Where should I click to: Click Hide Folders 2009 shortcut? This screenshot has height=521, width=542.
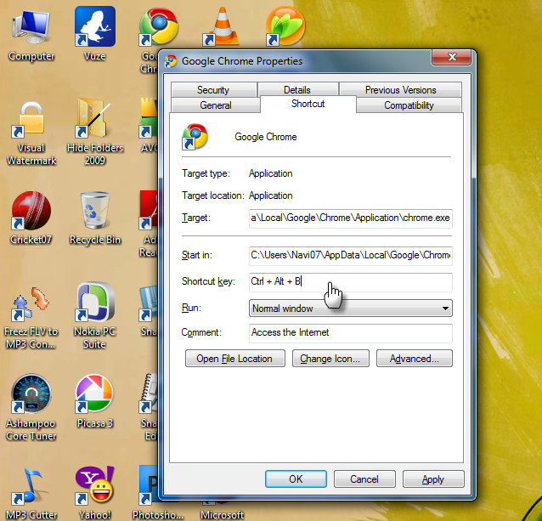94,133
